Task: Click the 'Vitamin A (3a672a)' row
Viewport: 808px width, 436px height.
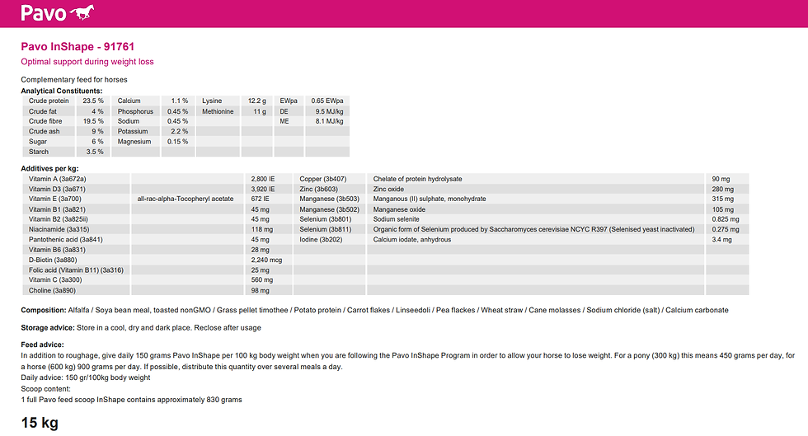Action: 57,179
